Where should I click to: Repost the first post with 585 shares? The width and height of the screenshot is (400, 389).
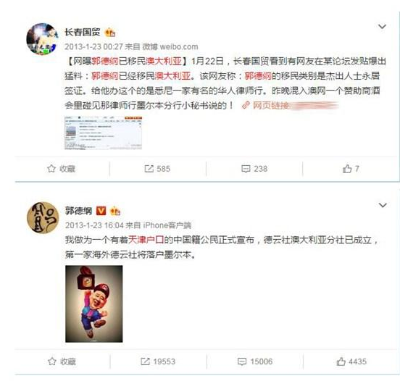(157, 169)
